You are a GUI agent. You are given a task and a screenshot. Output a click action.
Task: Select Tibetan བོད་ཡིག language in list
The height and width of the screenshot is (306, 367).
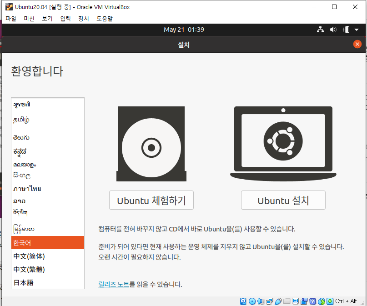pyautogui.click(x=48, y=212)
